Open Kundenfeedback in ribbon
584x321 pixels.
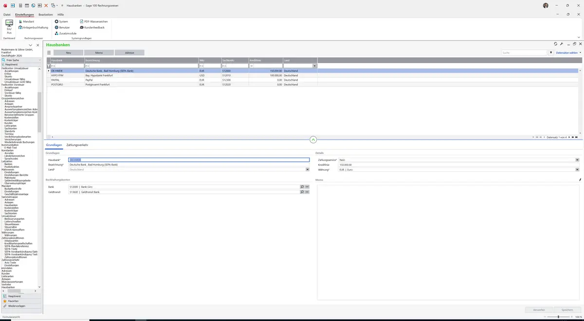pos(92,27)
